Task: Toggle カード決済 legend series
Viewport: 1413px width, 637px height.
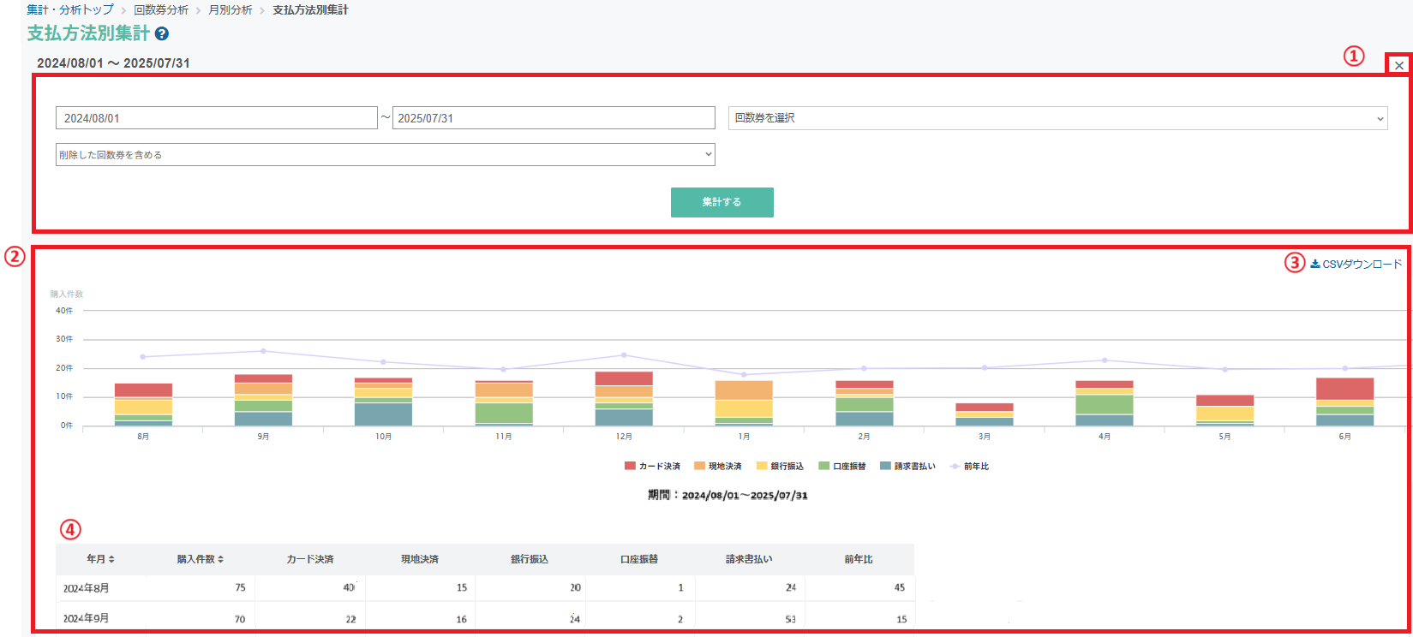Action: coord(652,467)
